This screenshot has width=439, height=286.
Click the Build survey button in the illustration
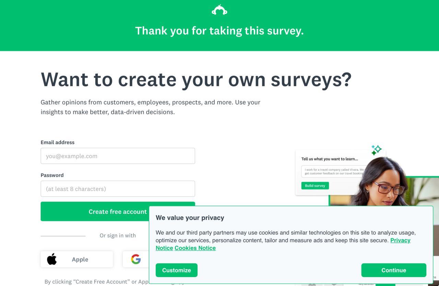click(315, 185)
